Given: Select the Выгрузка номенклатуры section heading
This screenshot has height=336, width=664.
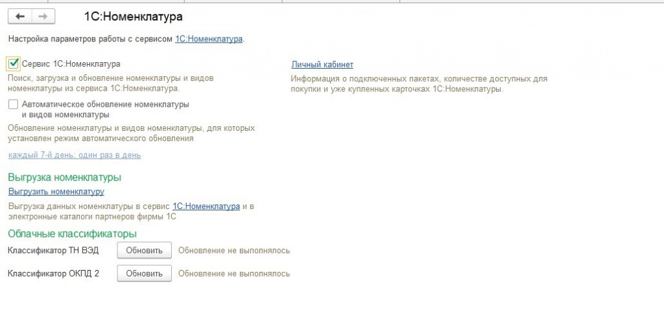Looking at the screenshot, I should tap(65, 177).
